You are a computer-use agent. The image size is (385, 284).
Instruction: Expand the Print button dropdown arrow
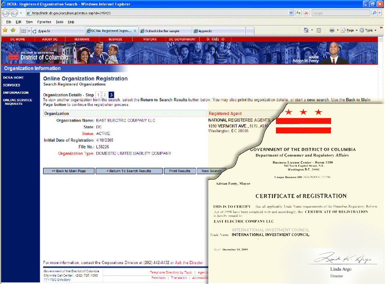pyautogui.click(x=338, y=30)
